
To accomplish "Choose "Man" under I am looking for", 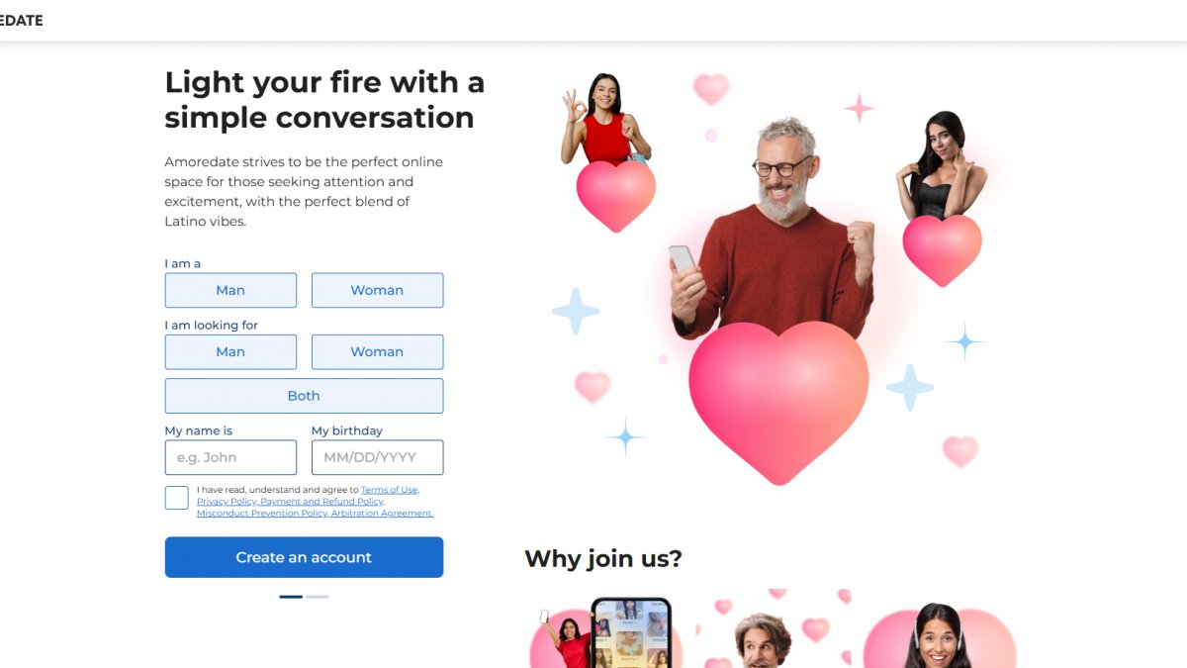I will point(230,351).
